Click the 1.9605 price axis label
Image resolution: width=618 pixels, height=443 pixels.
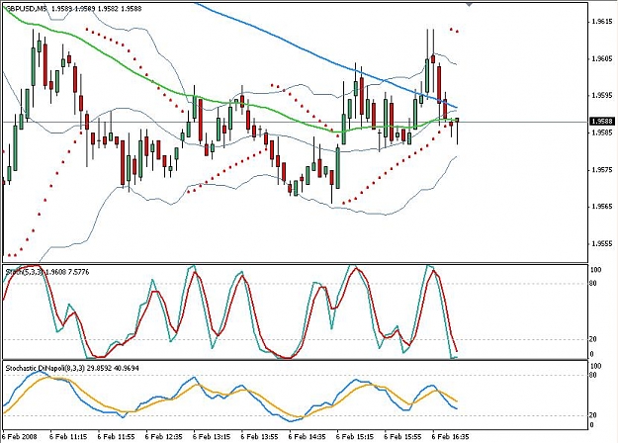pyautogui.click(x=602, y=58)
